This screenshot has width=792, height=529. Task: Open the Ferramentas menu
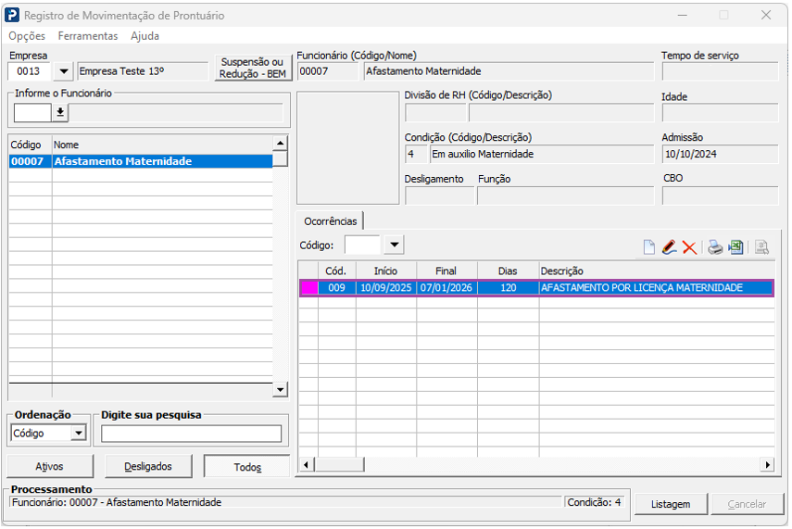click(88, 36)
